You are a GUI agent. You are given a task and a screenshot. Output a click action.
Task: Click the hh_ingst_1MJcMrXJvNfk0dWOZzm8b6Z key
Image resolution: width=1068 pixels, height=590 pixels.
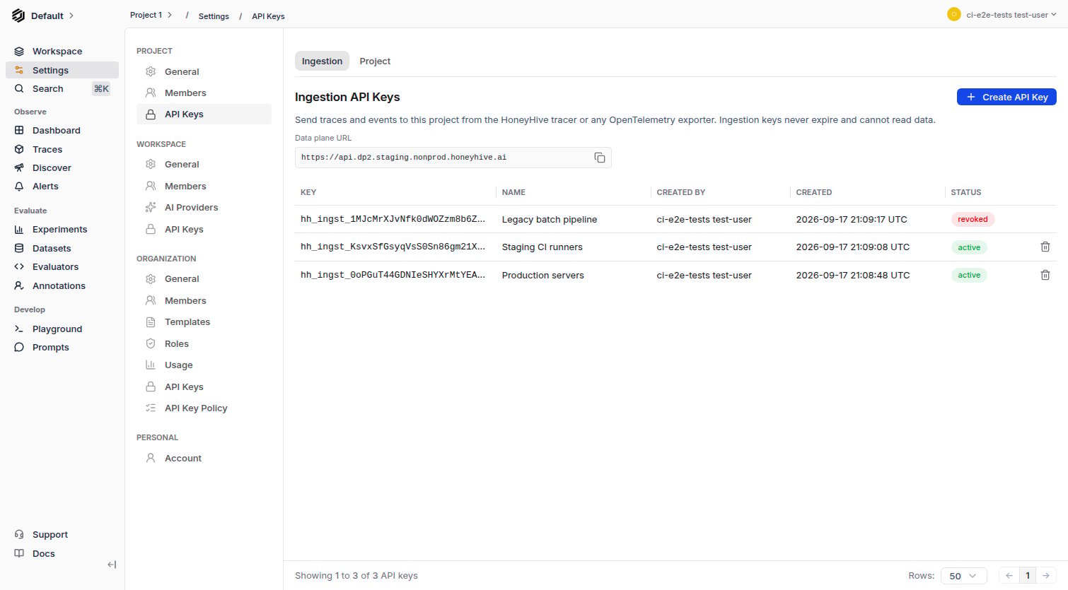(x=393, y=219)
